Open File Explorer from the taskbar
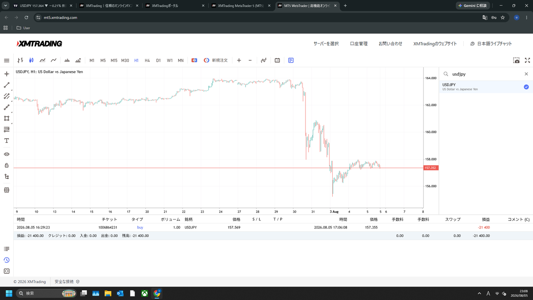Viewport: 533px width, 300px height. click(x=108, y=293)
